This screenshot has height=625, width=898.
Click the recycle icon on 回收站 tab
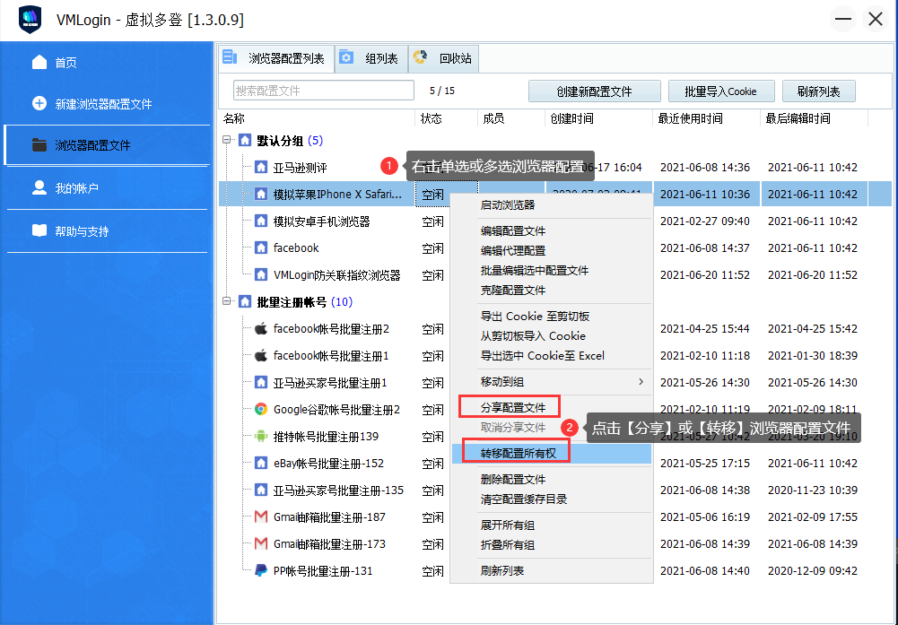point(420,57)
